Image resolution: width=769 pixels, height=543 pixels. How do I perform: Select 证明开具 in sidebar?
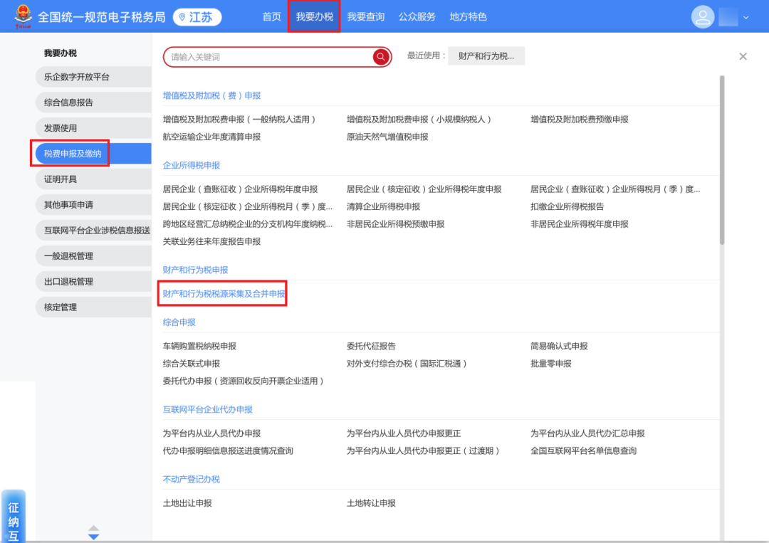point(94,179)
